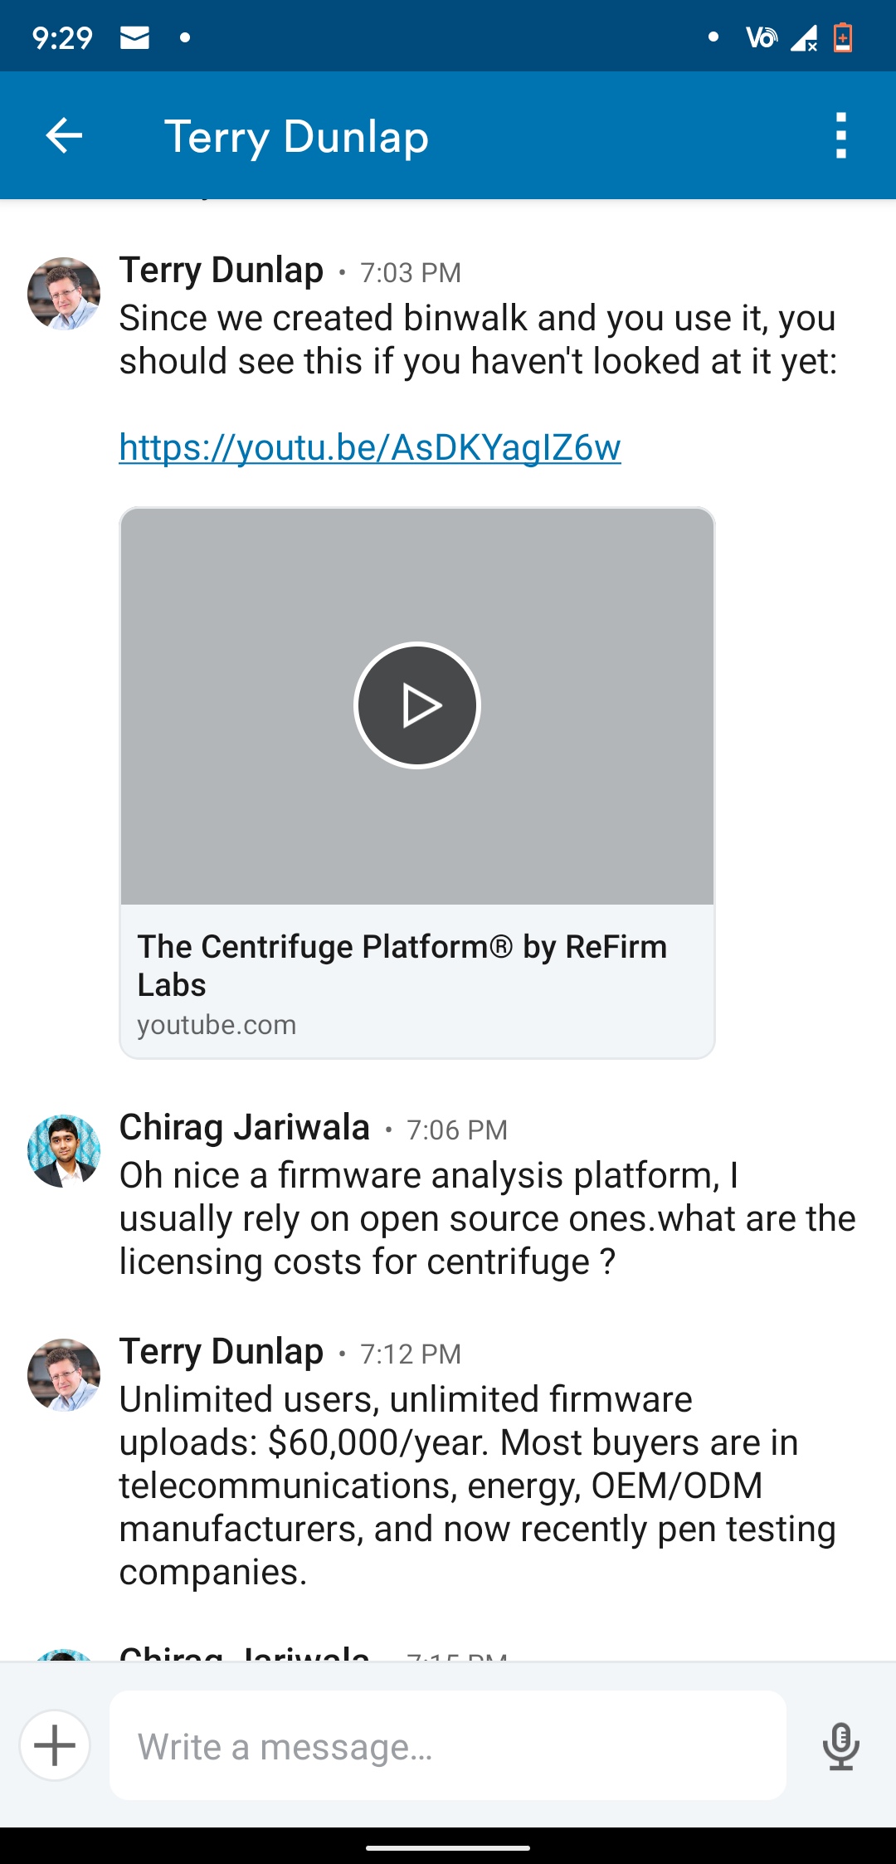Tap the microphone voice message icon
Image resolution: width=896 pixels, height=1864 pixels.
tap(840, 1746)
